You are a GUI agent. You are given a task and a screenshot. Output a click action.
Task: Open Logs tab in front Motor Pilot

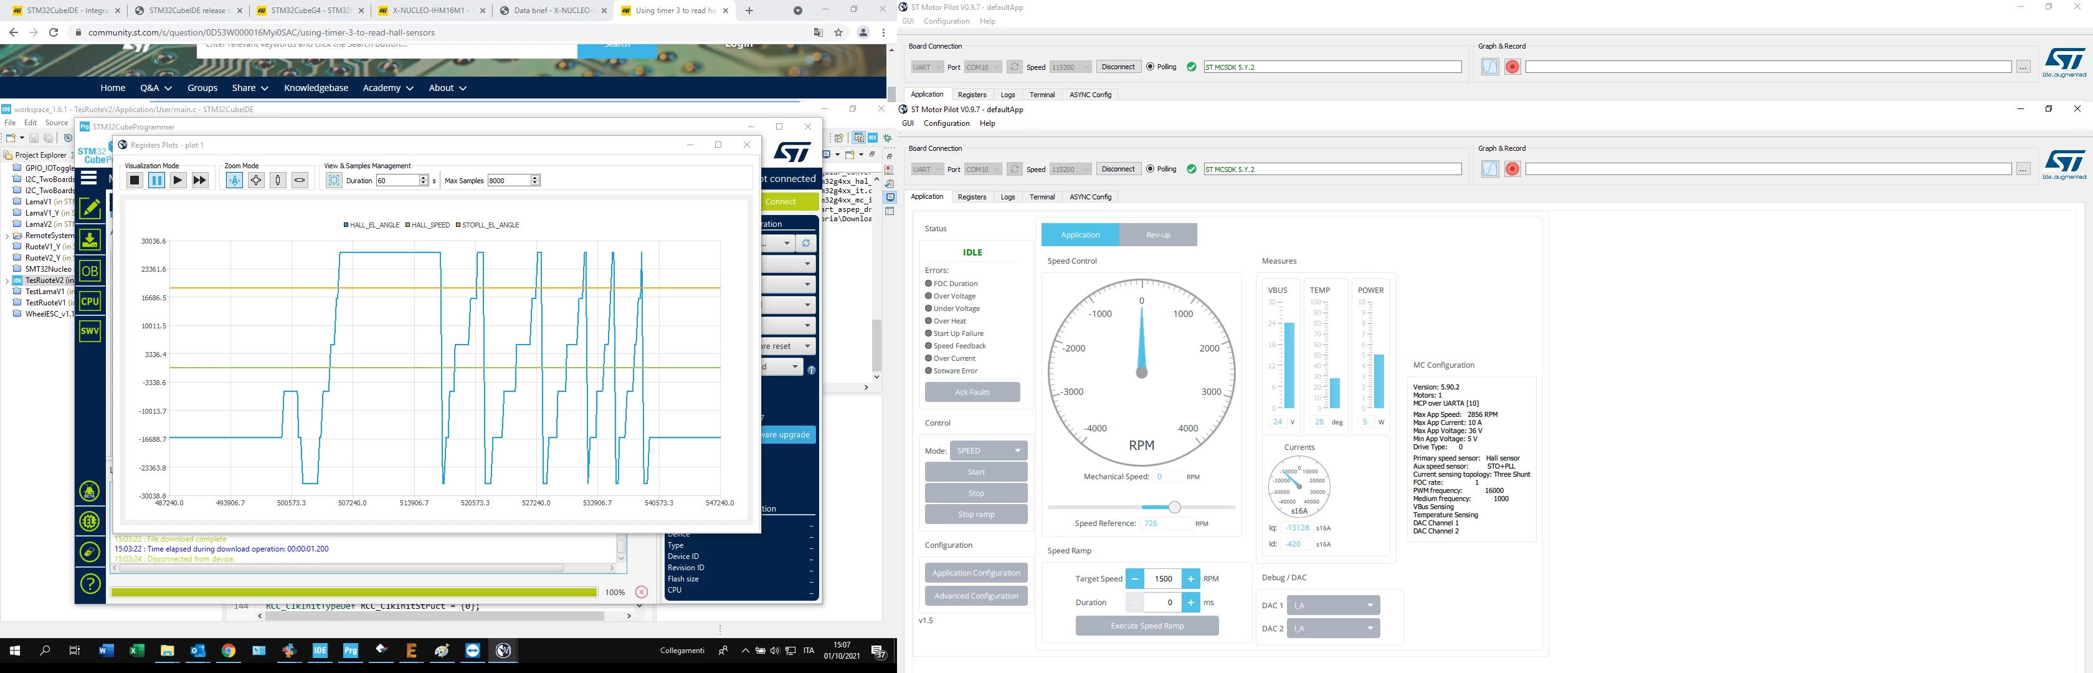pos(1007,197)
